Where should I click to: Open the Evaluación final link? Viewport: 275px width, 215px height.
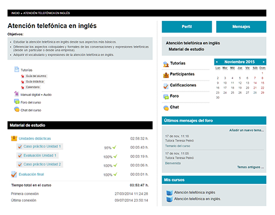tap(31, 174)
